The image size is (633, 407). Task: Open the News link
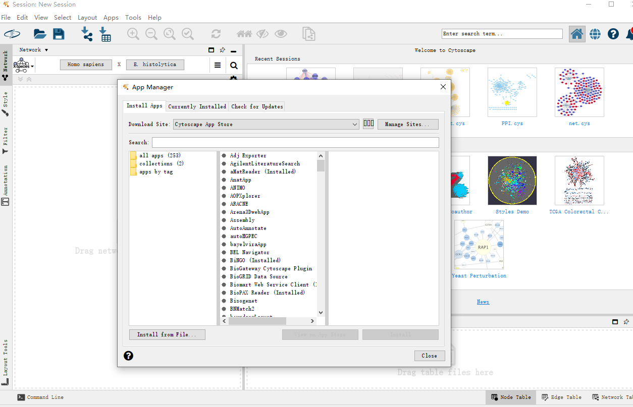click(483, 302)
